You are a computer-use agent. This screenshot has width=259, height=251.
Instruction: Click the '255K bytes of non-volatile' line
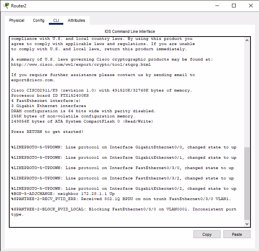(73, 116)
